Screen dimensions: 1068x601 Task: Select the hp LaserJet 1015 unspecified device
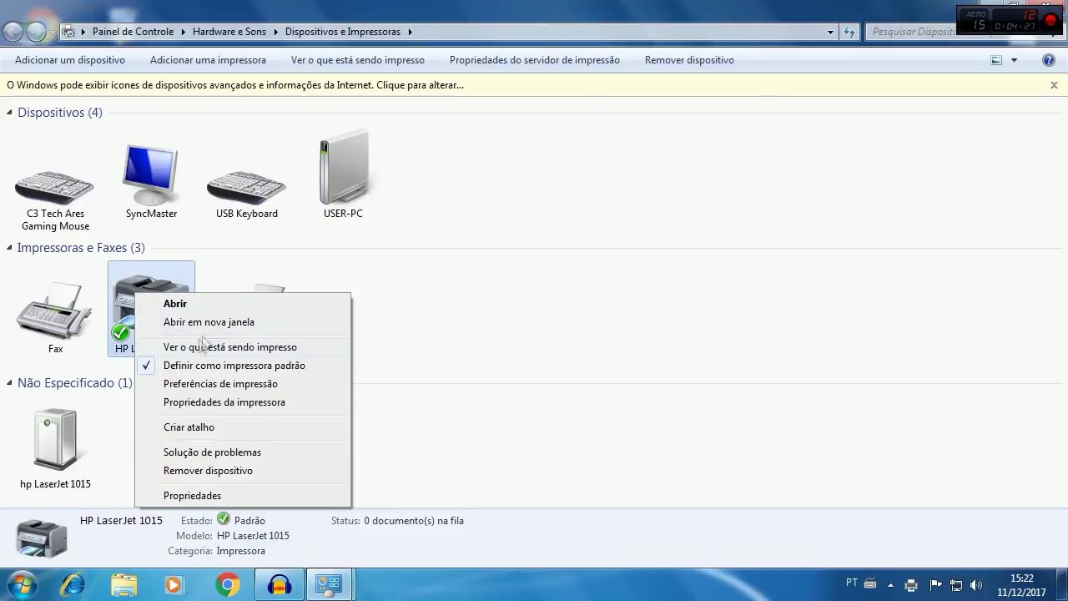(x=55, y=449)
